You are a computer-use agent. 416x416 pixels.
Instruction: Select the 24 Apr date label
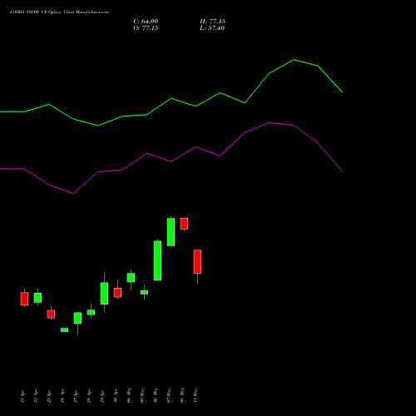pos(62,396)
